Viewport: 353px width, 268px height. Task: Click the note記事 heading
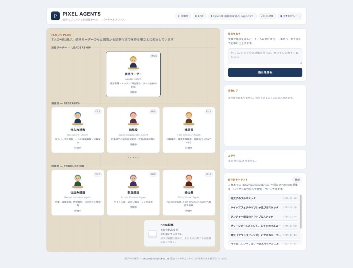[167, 225]
